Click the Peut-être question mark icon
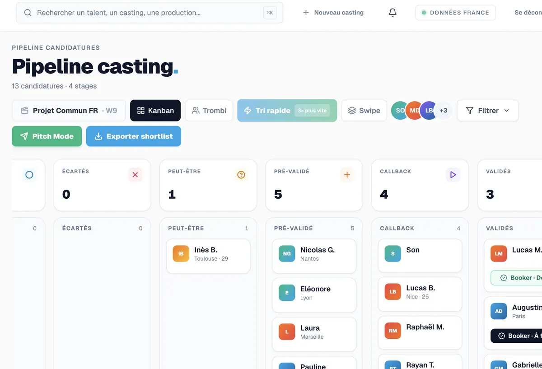This screenshot has width=542, height=369. point(241,175)
